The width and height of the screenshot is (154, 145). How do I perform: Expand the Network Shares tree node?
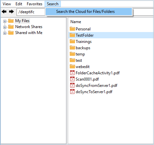tap(5, 27)
